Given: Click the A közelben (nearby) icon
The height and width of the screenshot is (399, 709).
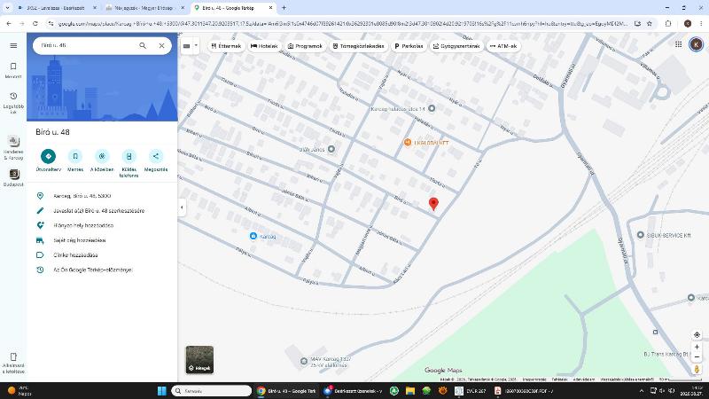Looking at the screenshot, I should coord(102,157).
